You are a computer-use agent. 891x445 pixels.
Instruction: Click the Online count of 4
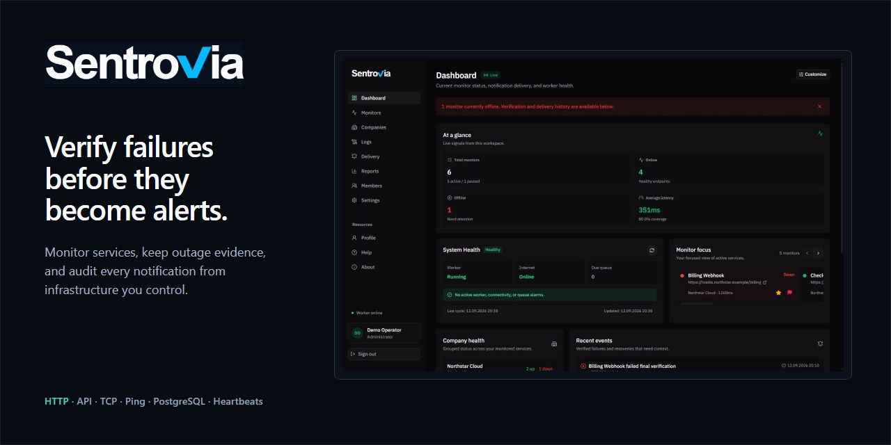[640, 172]
